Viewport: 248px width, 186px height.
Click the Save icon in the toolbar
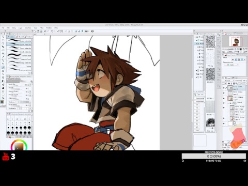[x=41, y=31]
